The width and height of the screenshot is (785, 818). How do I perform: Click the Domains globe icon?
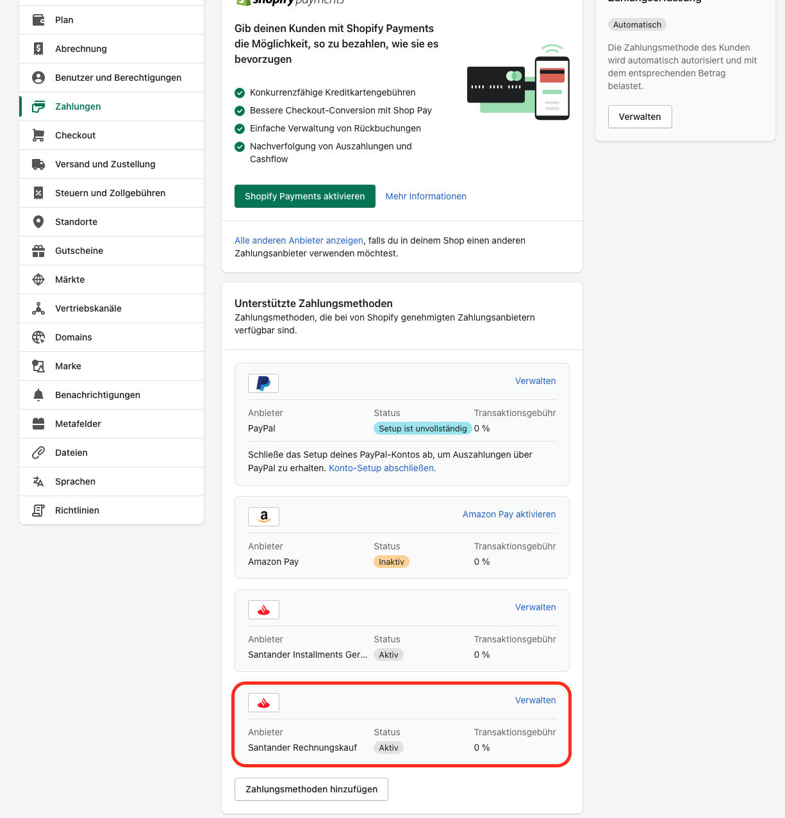pos(38,337)
